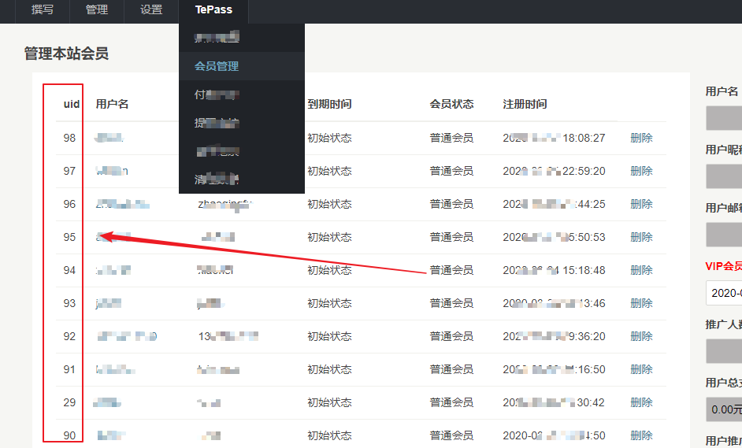The height and width of the screenshot is (448, 742).
Task: Click 删除 on the uid 29 row
Action: click(641, 402)
